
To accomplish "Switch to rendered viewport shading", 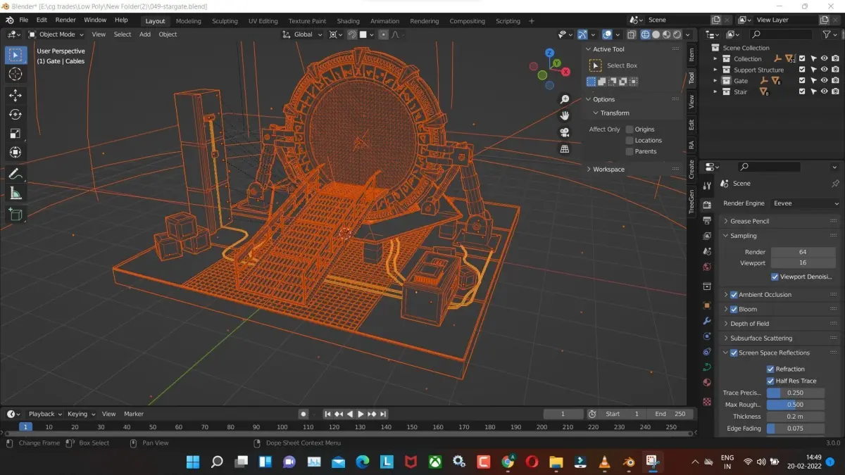I will pos(677,34).
